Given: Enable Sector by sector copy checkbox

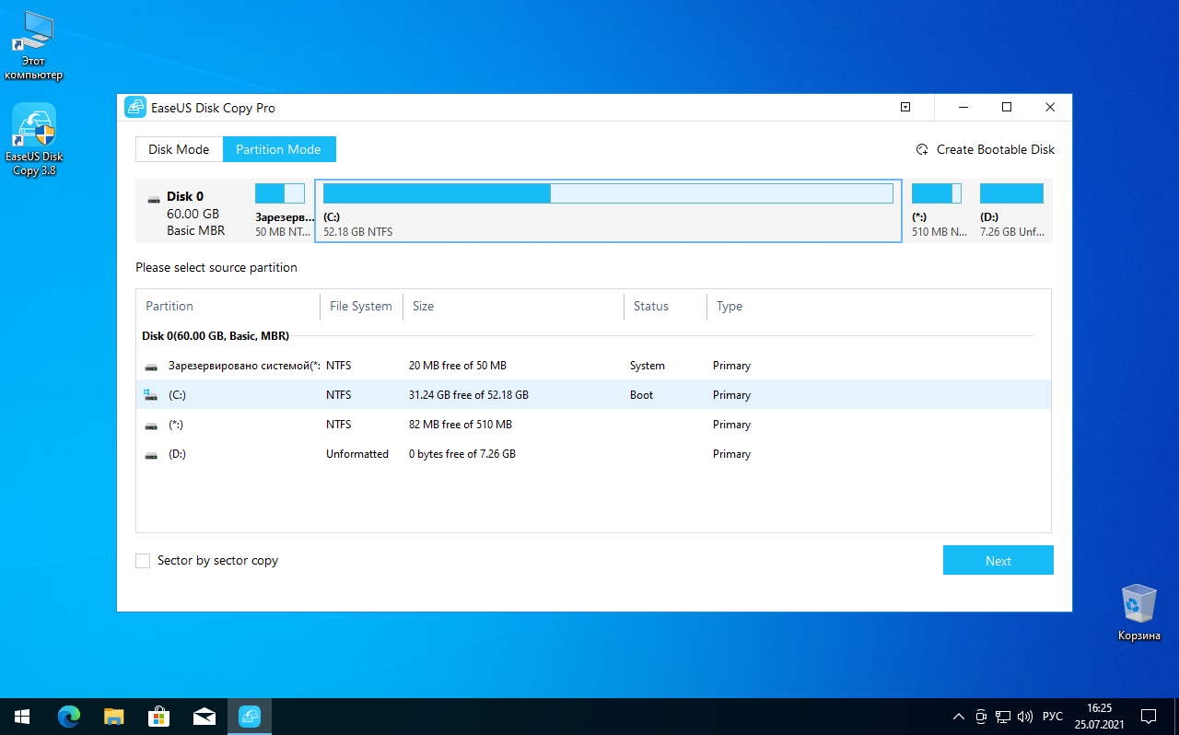Looking at the screenshot, I should coord(143,560).
